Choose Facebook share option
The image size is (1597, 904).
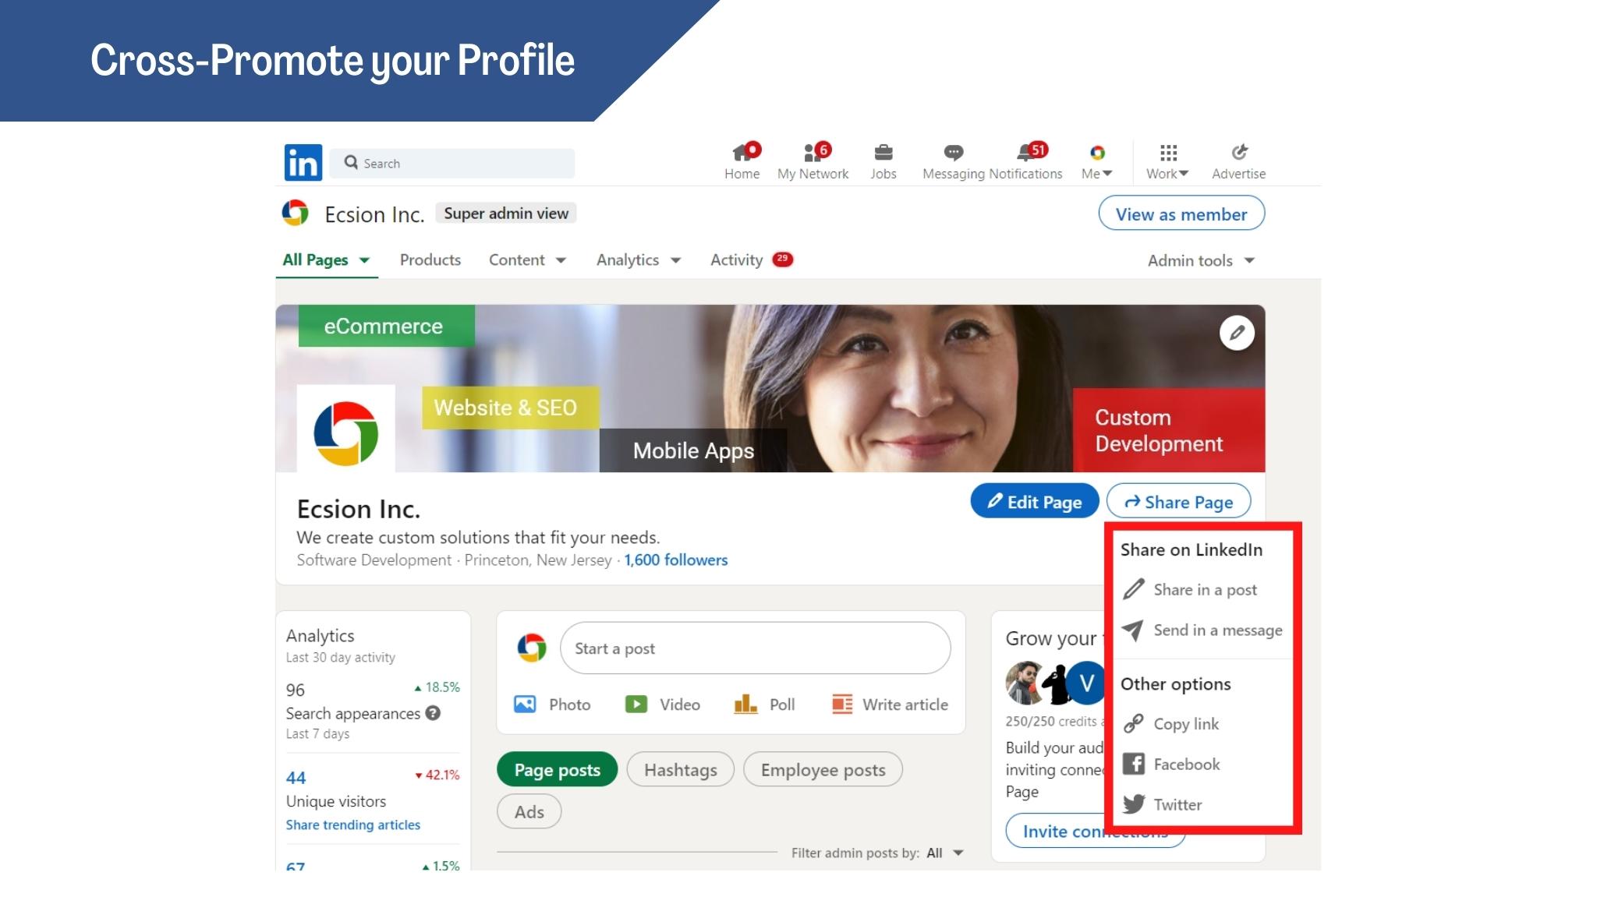pos(1171,765)
